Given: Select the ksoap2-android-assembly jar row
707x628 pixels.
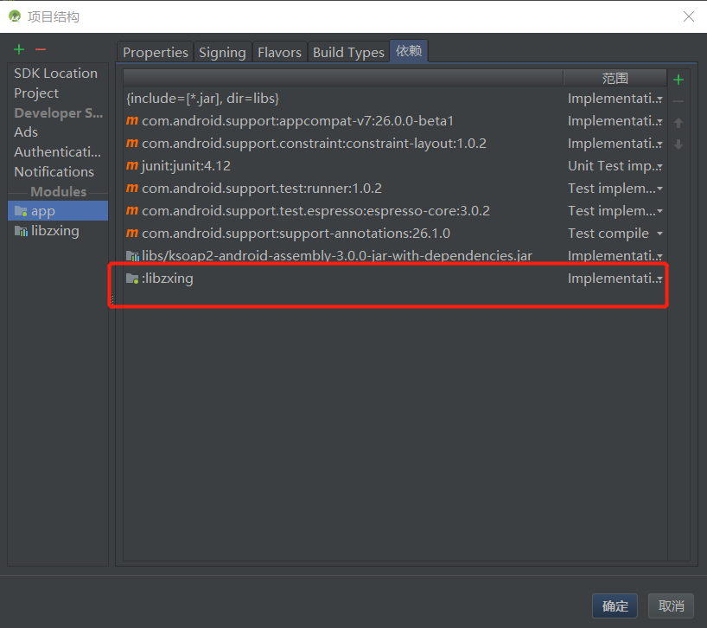Looking at the screenshot, I should pos(395,256).
